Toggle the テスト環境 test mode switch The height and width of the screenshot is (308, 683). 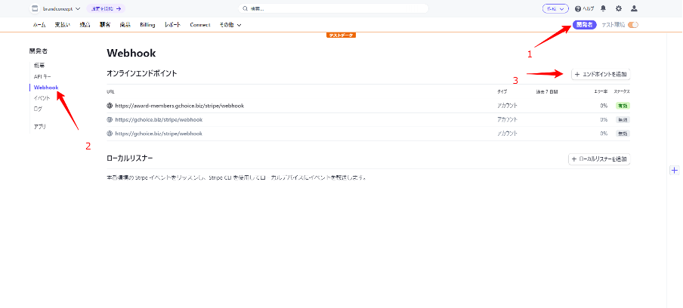pos(632,25)
